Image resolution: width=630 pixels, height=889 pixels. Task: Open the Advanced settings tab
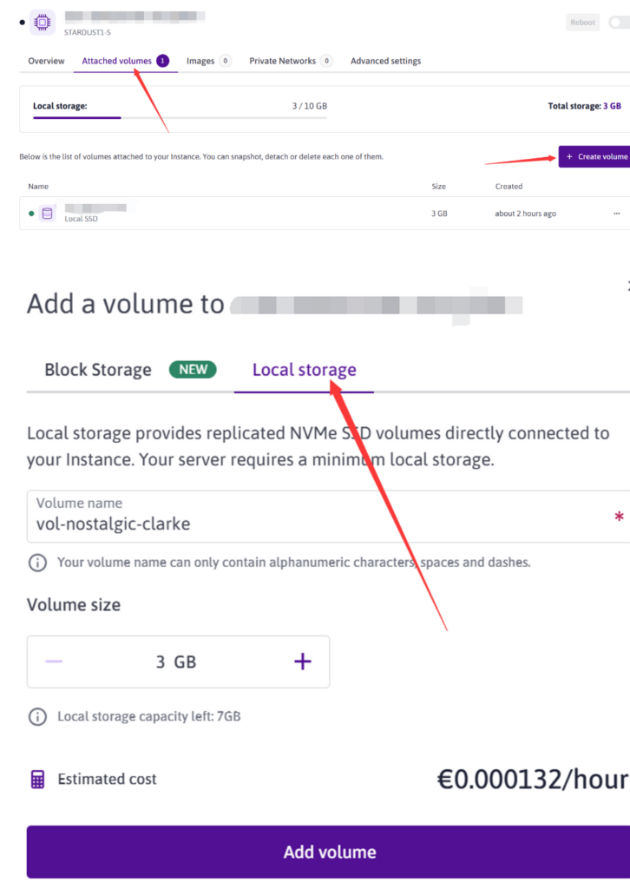click(x=385, y=61)
